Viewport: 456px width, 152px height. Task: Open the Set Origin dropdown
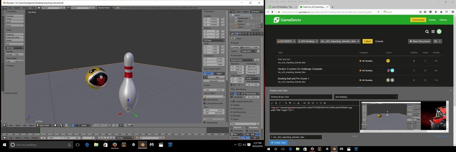tap(15, 48)
